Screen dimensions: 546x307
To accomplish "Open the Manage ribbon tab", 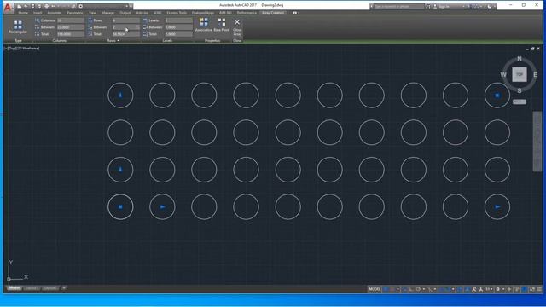I will (108, 13).
